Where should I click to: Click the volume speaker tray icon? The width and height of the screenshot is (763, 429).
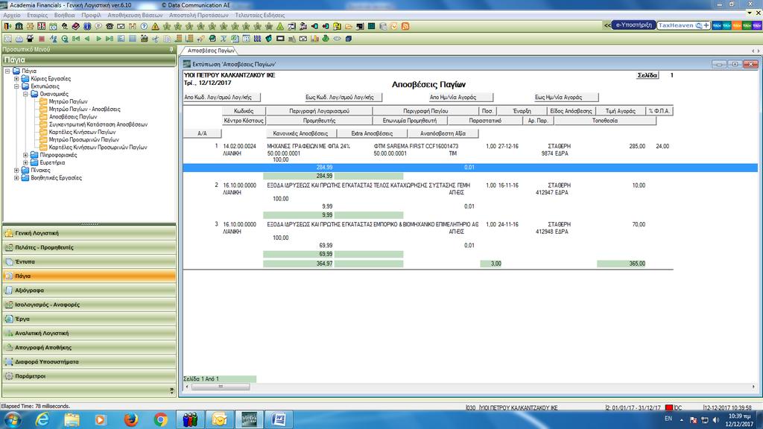click(715, 420)
